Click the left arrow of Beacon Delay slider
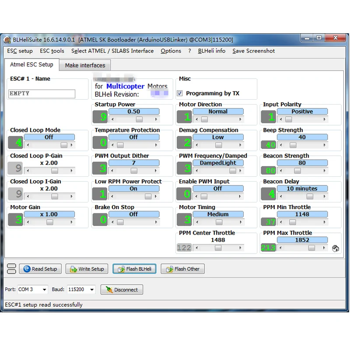 pyautogui.click(x=281, y=196)
